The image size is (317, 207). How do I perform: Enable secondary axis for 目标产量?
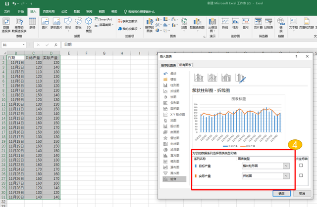pos(301,166)
